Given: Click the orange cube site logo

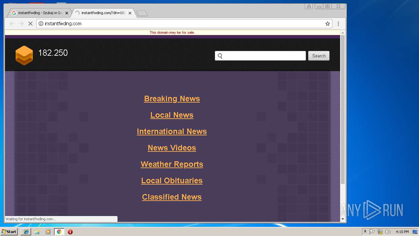Looking at the screenshot, I should 24,55.
